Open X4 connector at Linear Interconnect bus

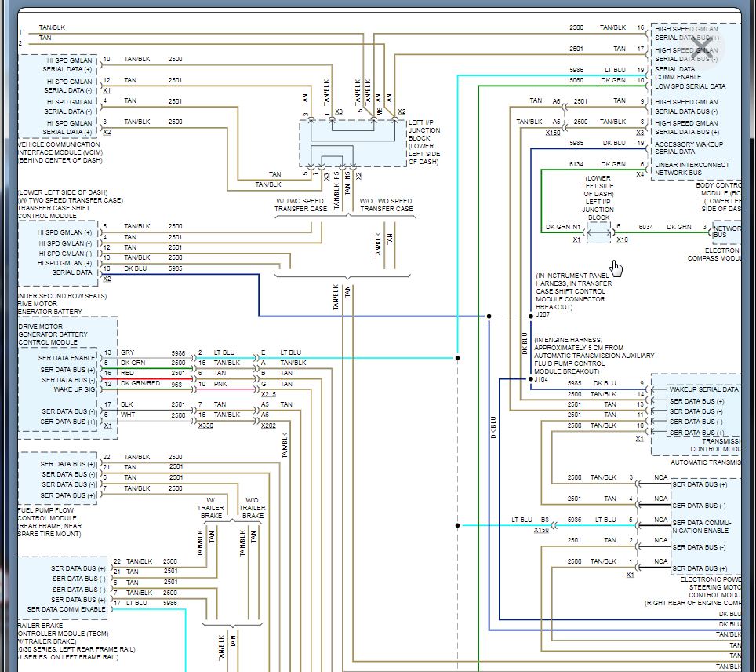[x=640, y=174]
